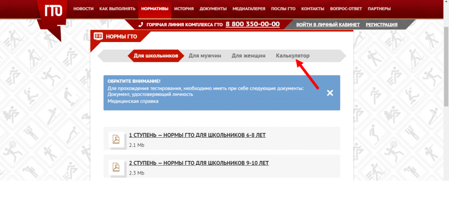Click hotline number 8 800 350-00-00

(253, 24)
